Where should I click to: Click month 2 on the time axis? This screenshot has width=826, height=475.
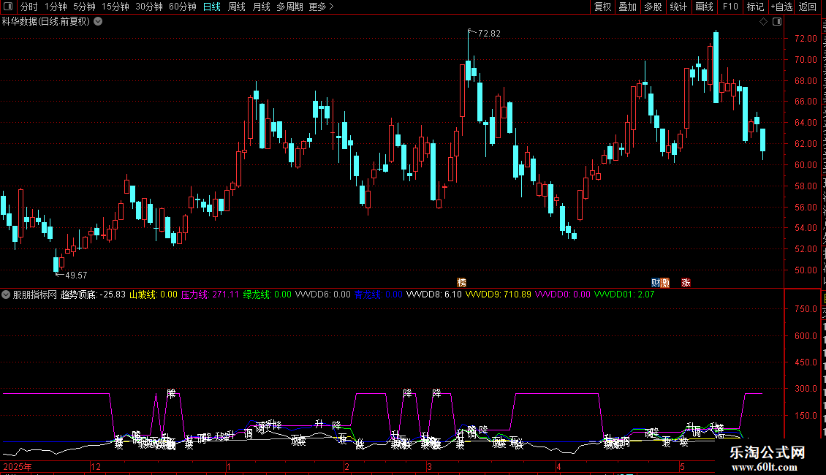tap(346, 466)
